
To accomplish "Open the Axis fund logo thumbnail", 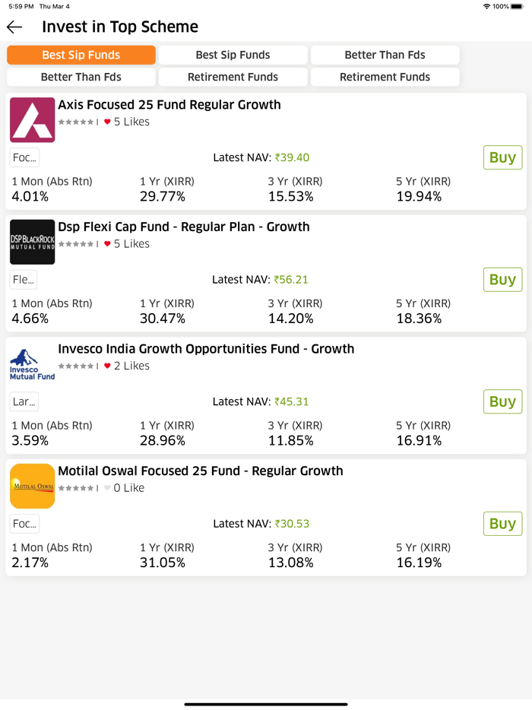I will click(32, 120).
